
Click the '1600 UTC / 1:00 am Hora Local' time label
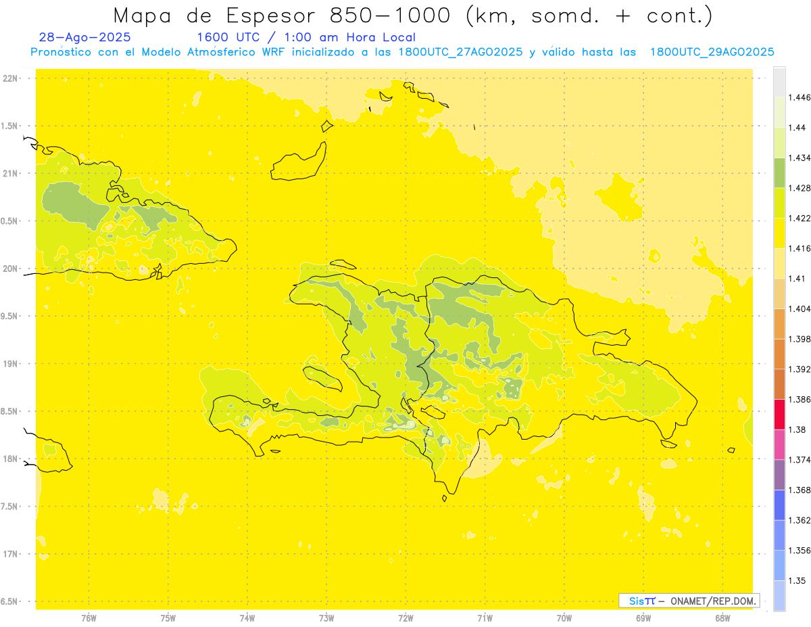pyautogui.click(x=306, y=37)
